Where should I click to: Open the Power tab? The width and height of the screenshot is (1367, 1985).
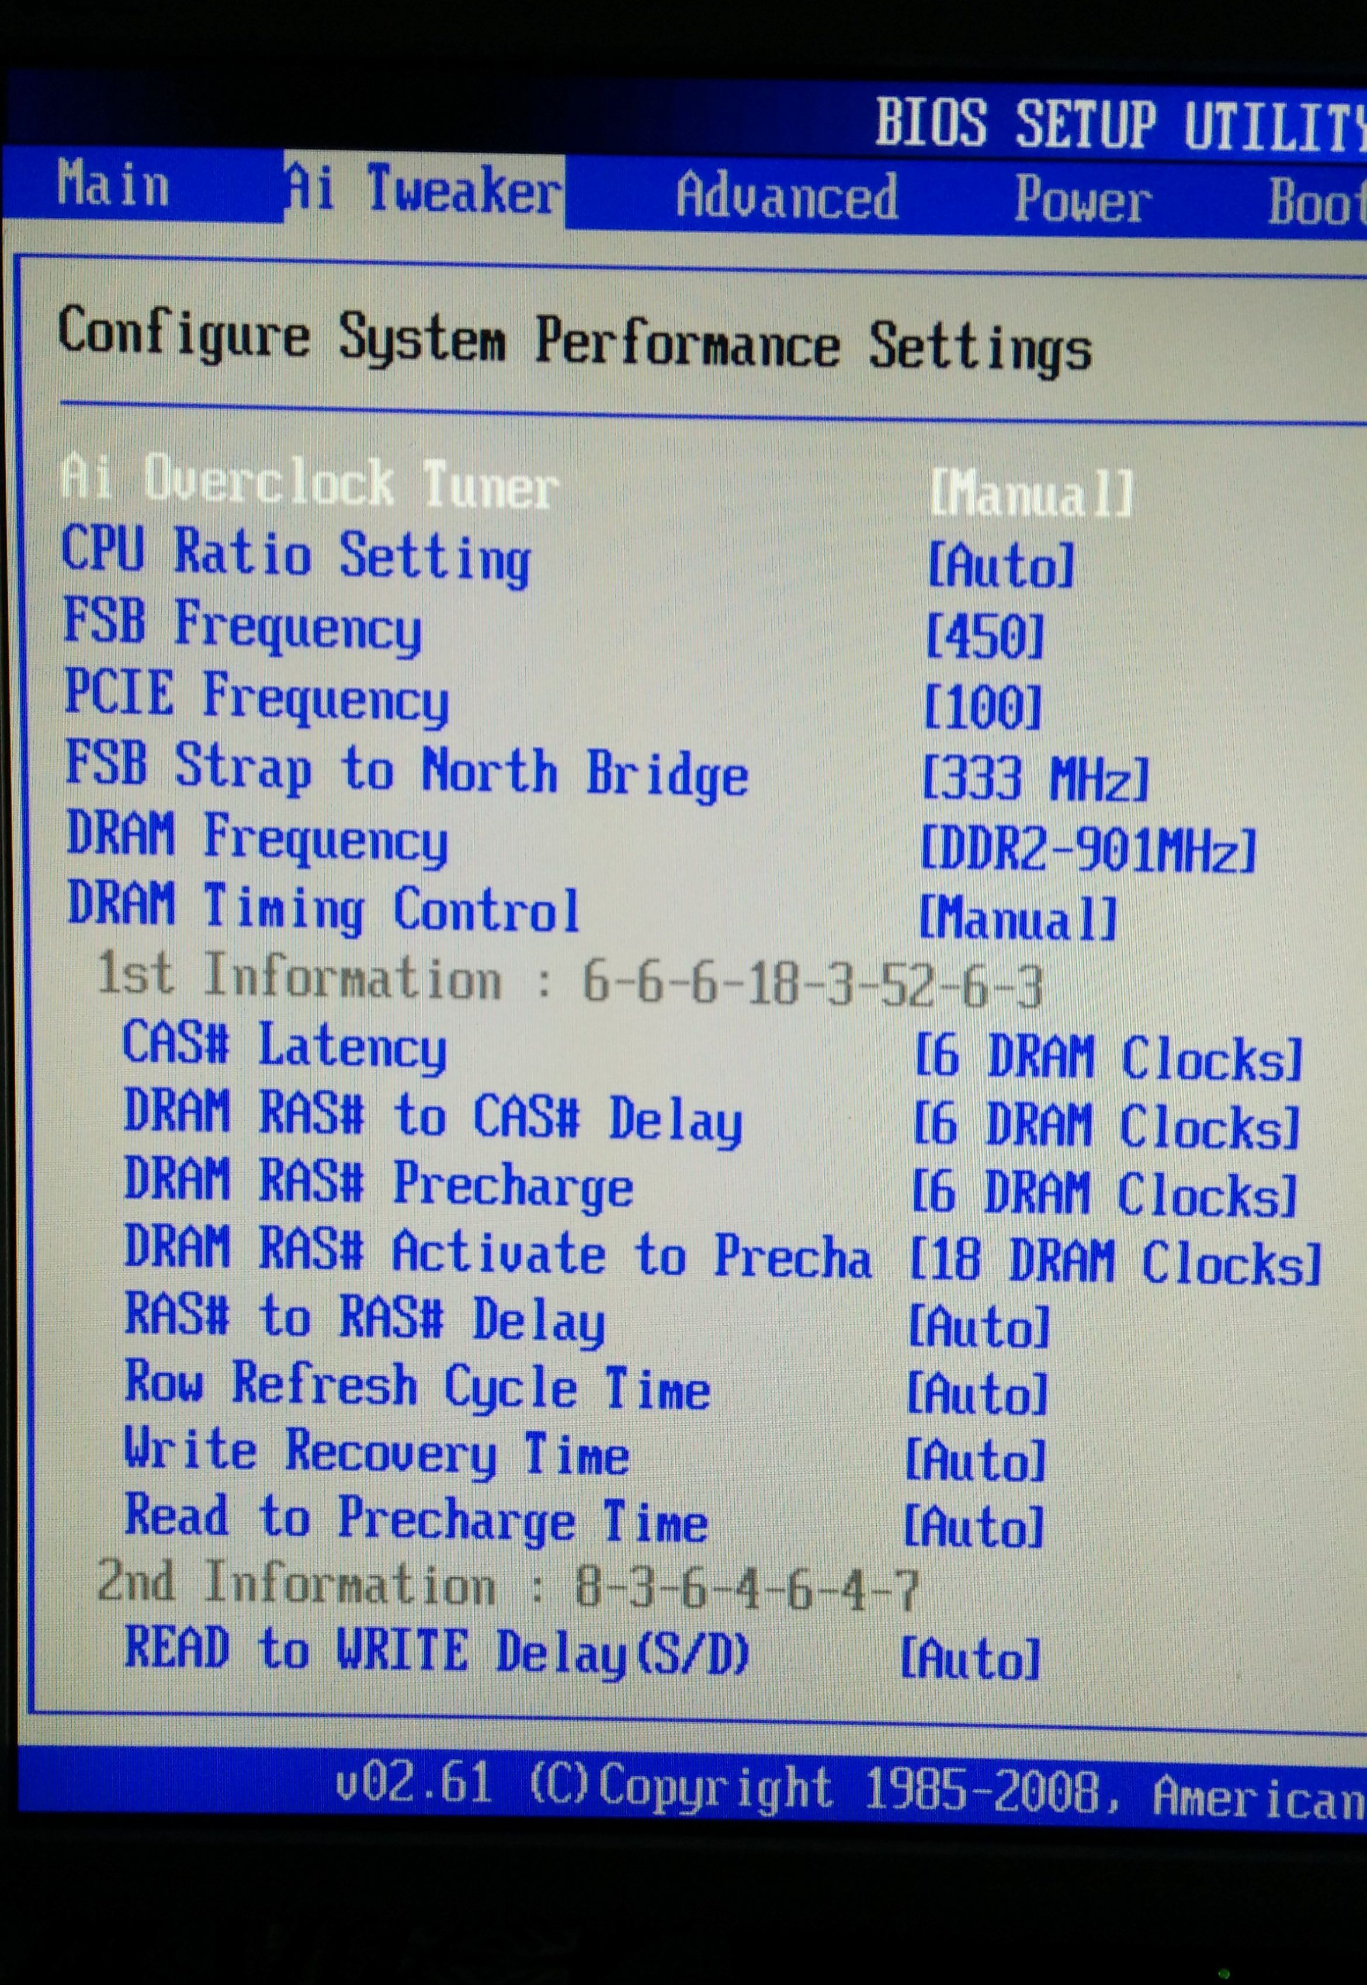[x=1083, y=202]
